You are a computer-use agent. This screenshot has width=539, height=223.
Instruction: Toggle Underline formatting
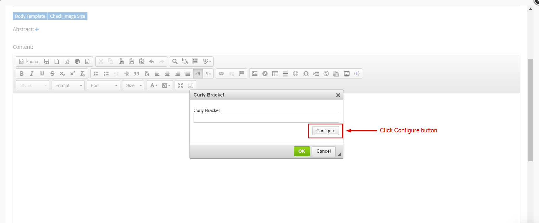42,74
